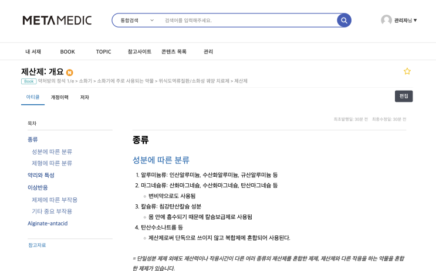The image size is (436, 271).
Task: Jump to 제제에 따른 부작용 section
Action: [55, 200]
